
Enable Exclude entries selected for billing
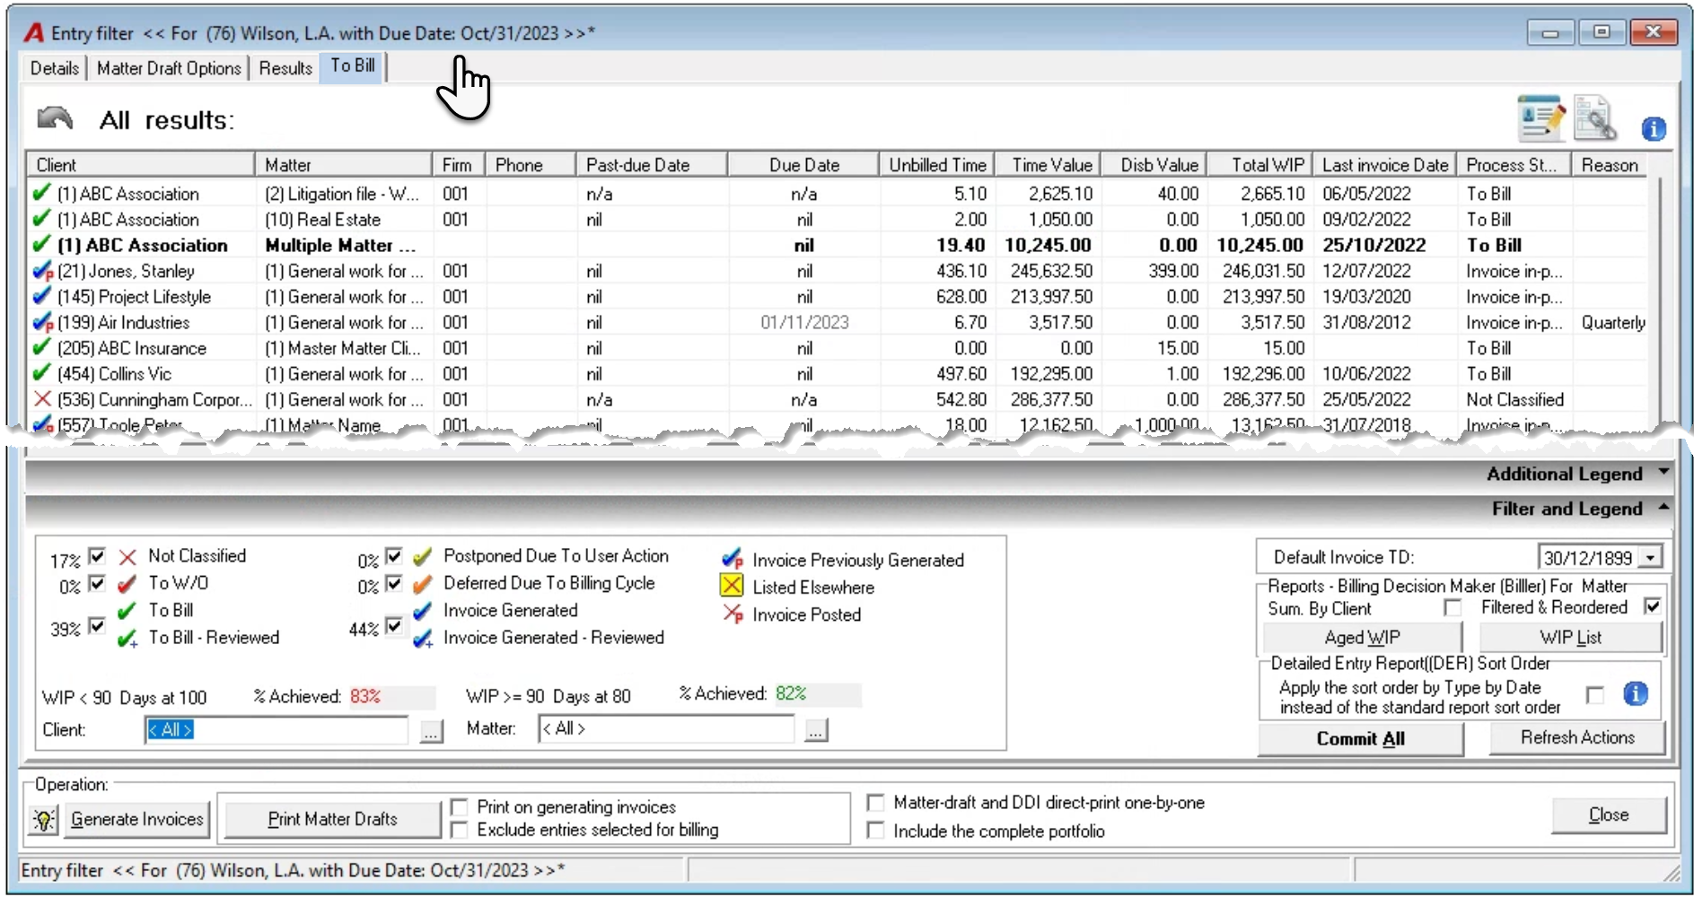[x=459, y=830]
